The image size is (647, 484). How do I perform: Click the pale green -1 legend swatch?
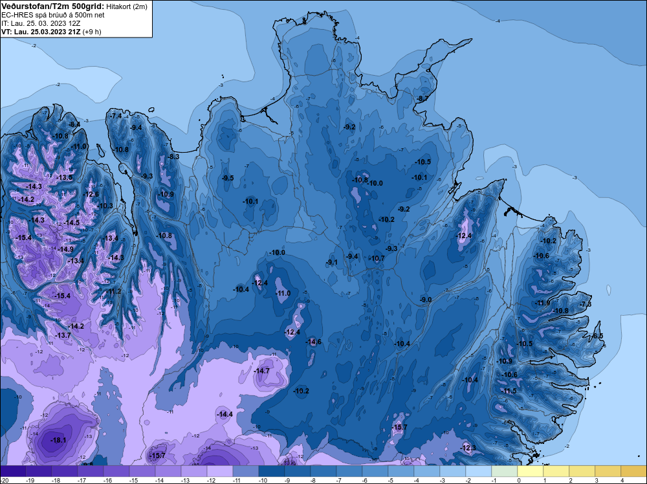505,472
